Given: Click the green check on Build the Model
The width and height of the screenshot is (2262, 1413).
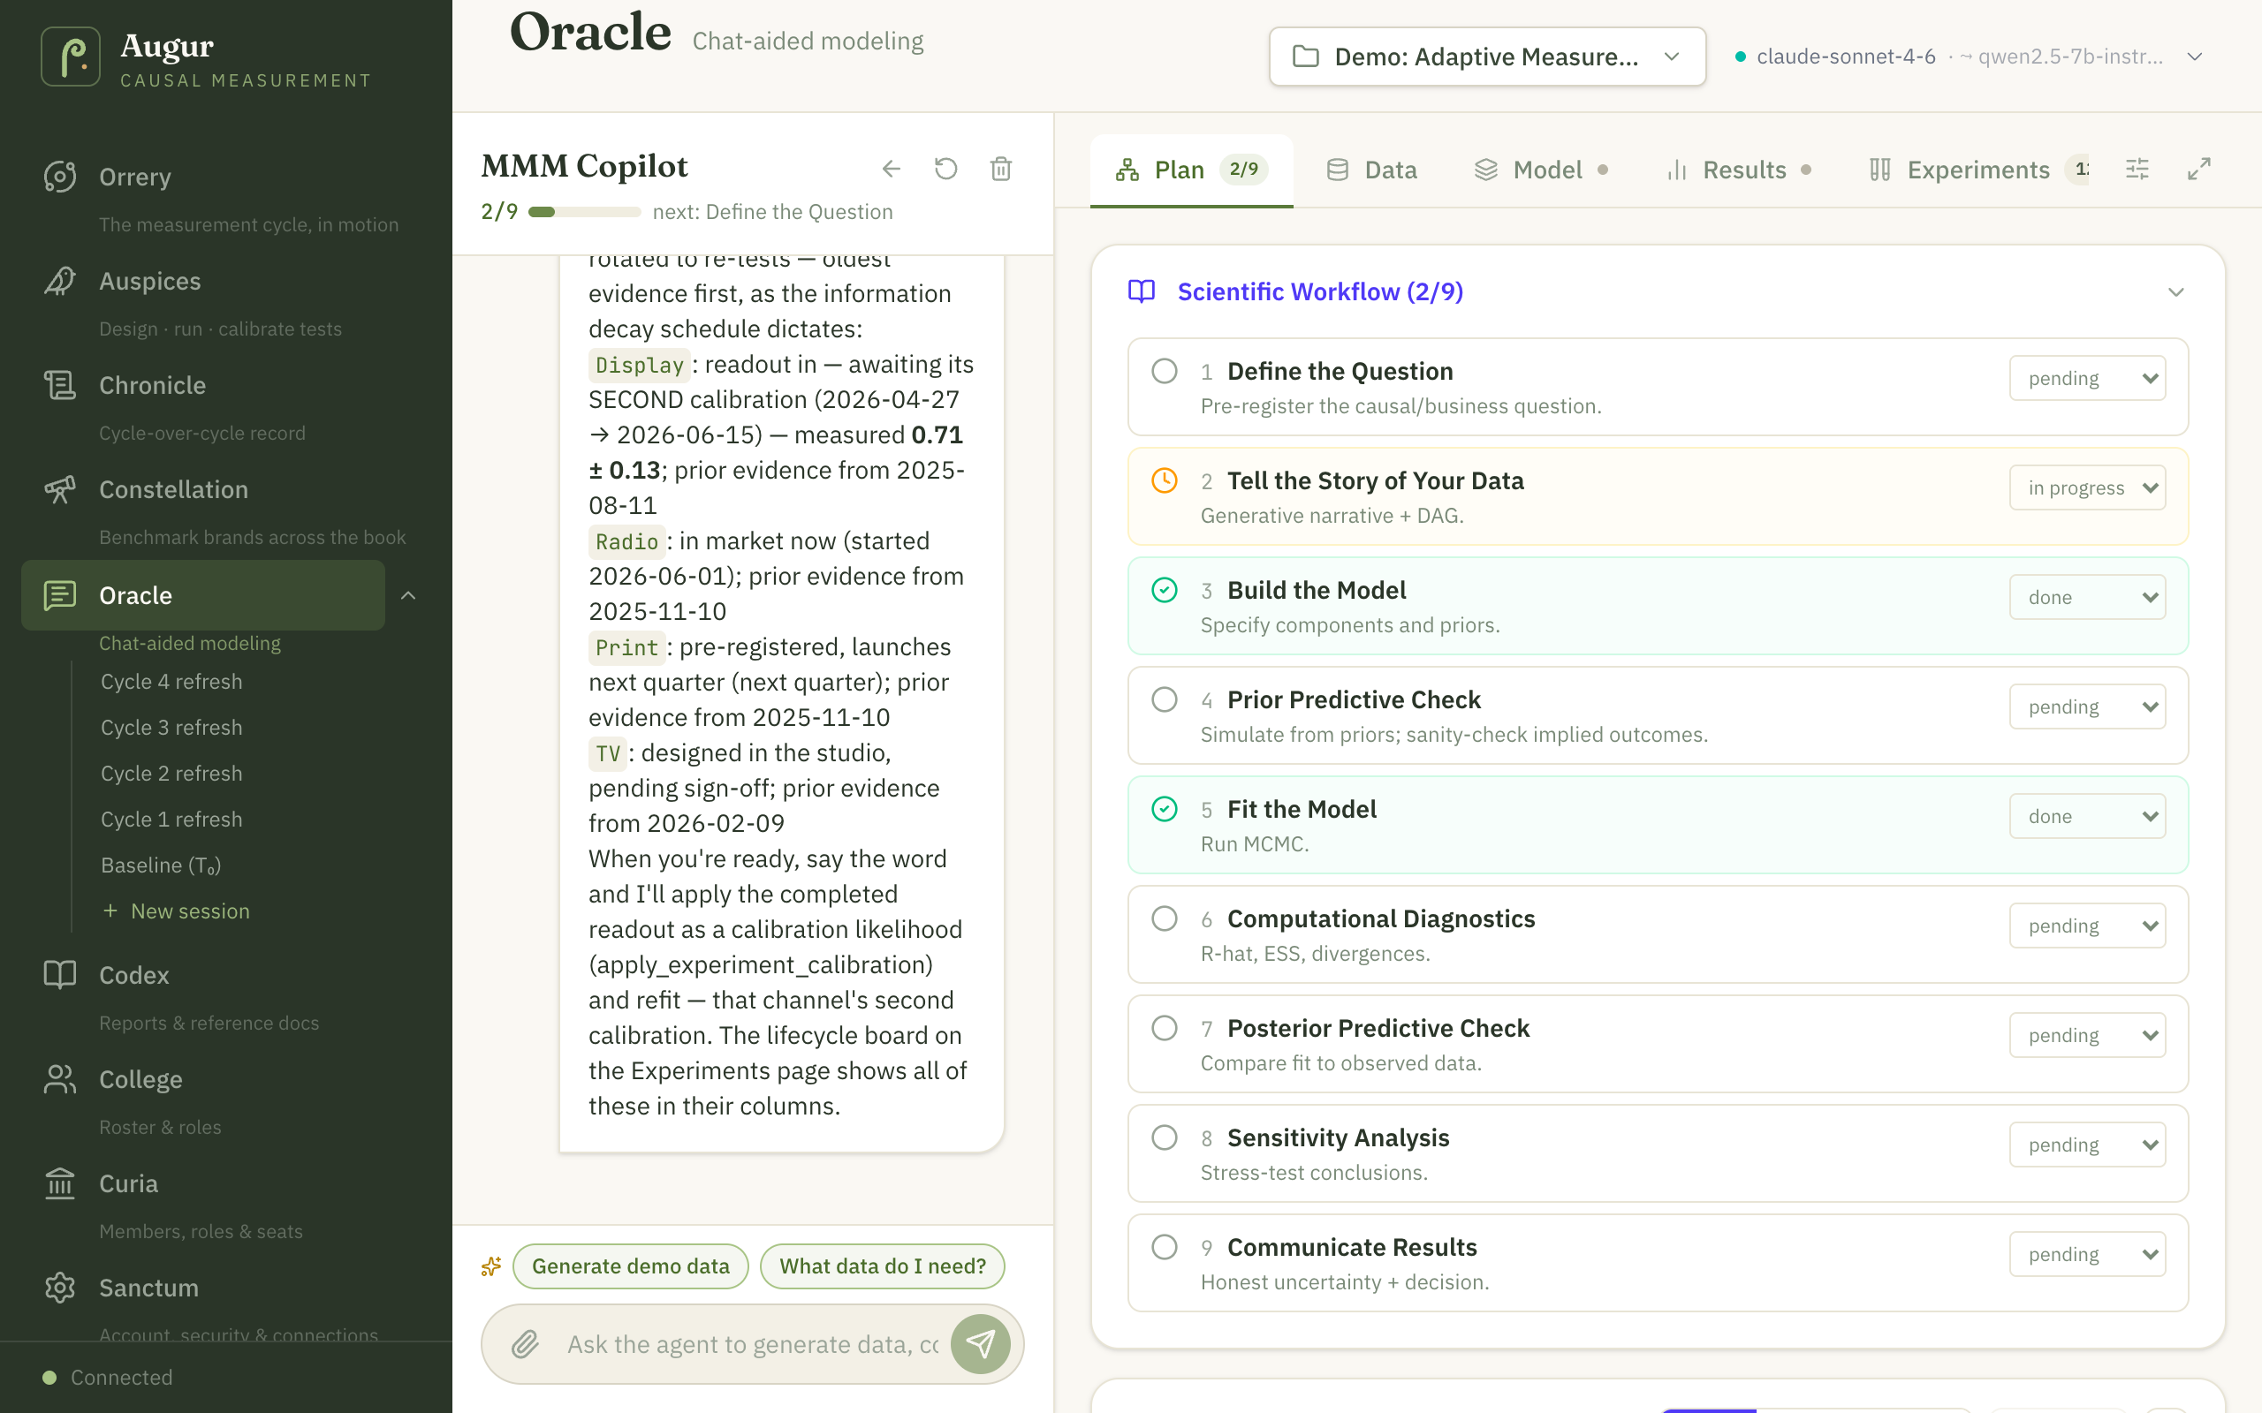Looking at the screenshot, I should [1164, 590].
